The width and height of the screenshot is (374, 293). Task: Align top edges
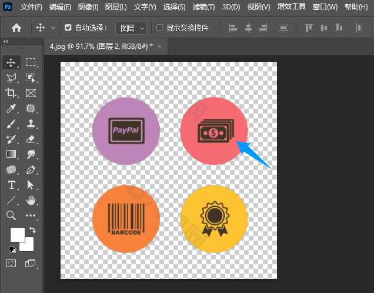(x=309, y=28)
